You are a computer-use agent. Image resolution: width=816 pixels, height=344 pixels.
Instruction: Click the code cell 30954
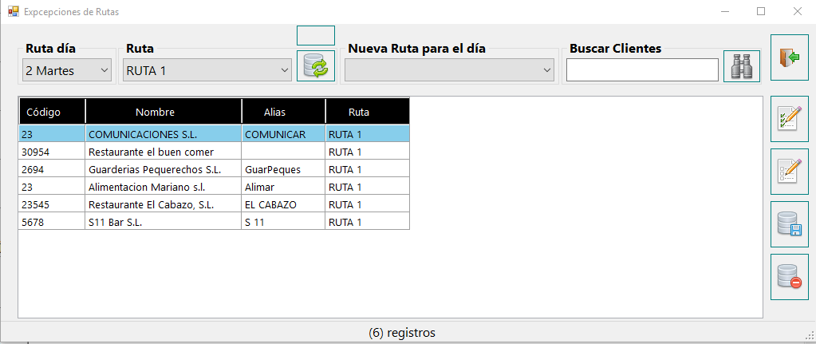coord(52,152)
